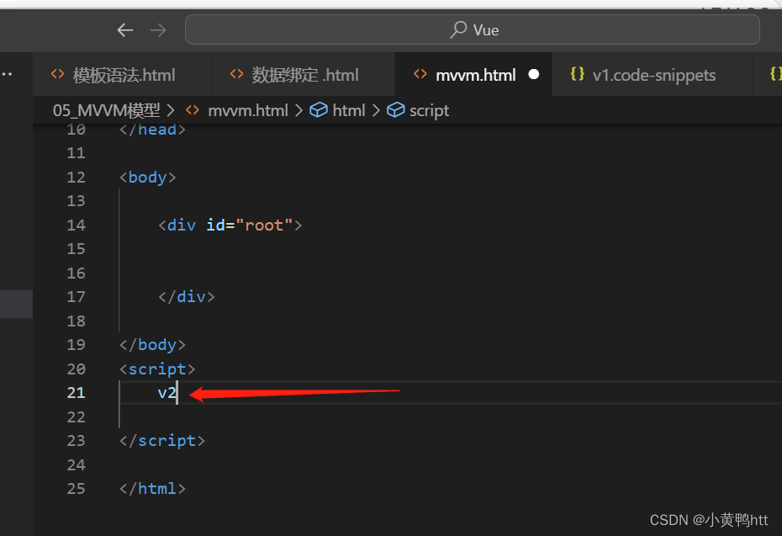The image size is (782, 536).
Task: Click line number 25 in the gutter
Action: (x=76, y=489)
